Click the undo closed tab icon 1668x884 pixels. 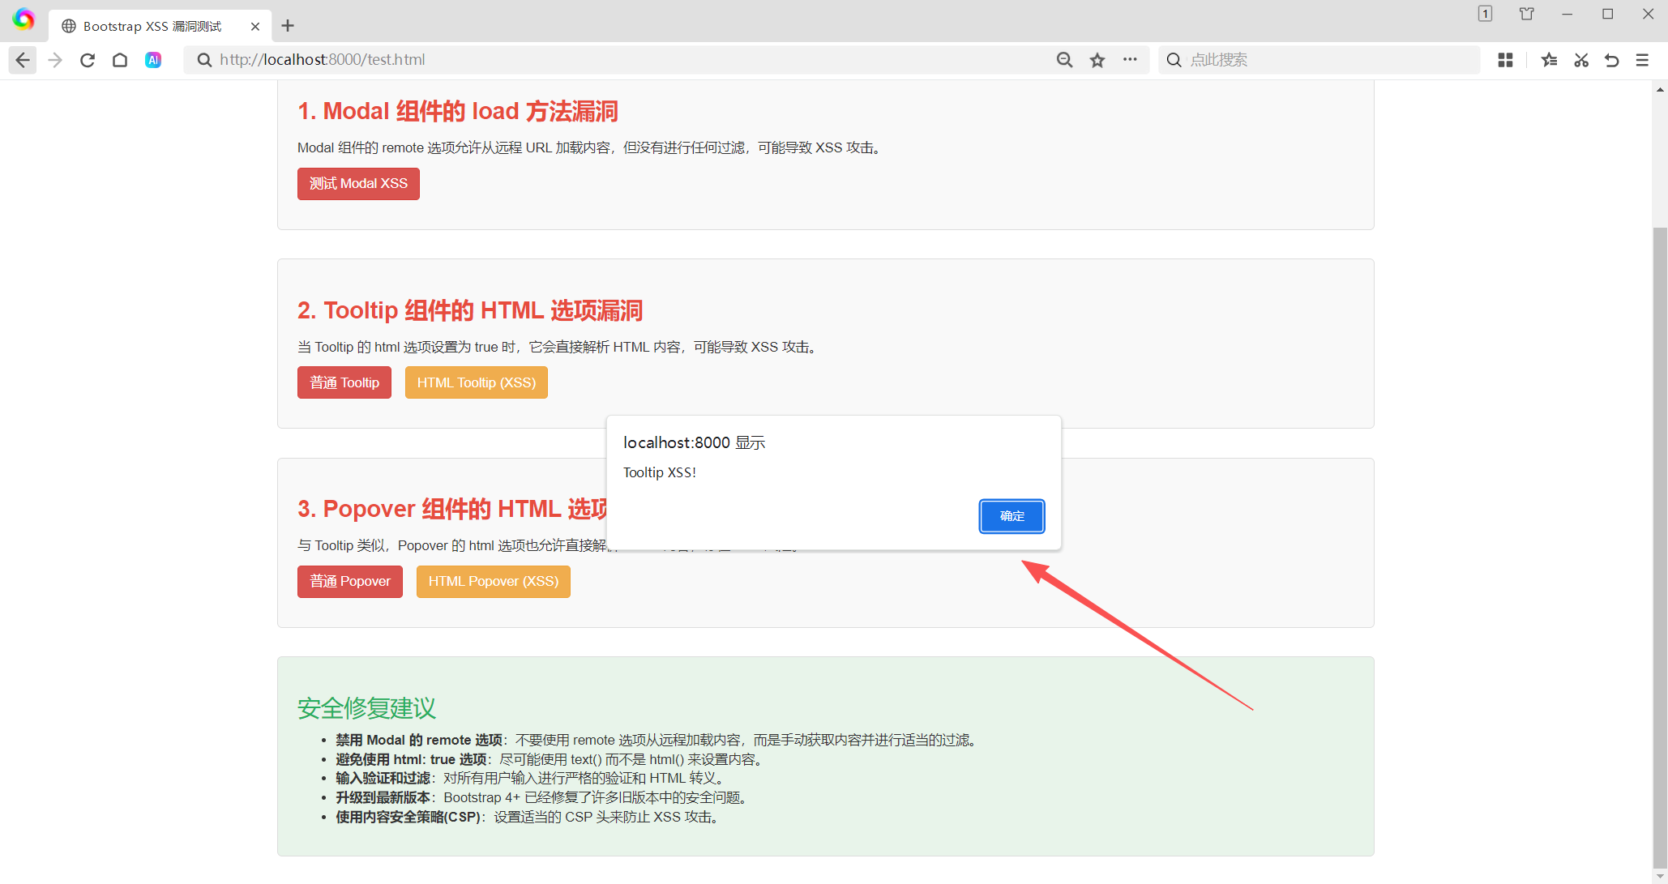tap(1611, 60)
